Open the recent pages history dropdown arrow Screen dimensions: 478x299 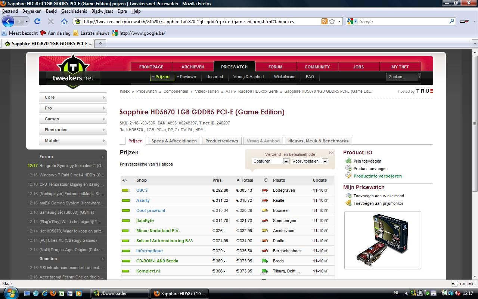27,21
